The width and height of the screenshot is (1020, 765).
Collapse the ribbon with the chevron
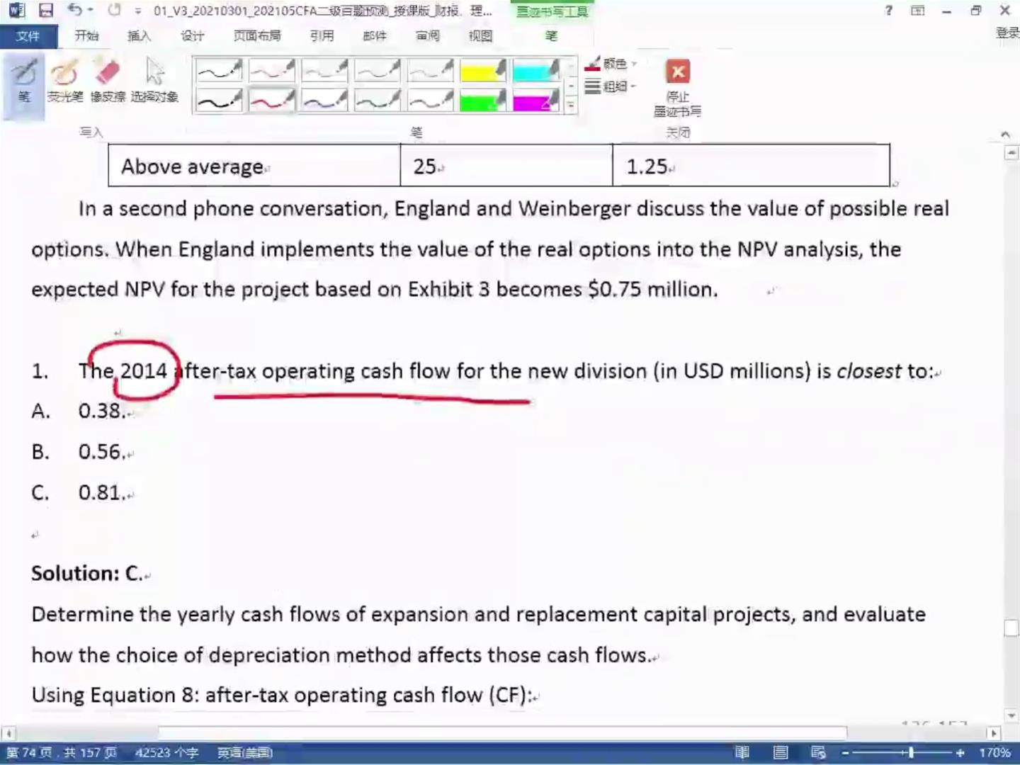click(1005, 134)
